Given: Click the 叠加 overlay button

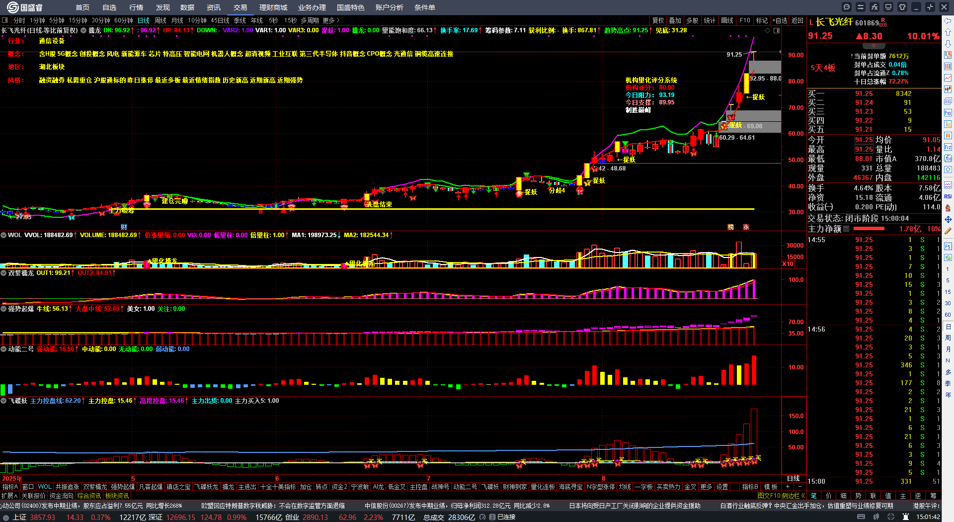Looking at the screenshot, I should (675, 20).
